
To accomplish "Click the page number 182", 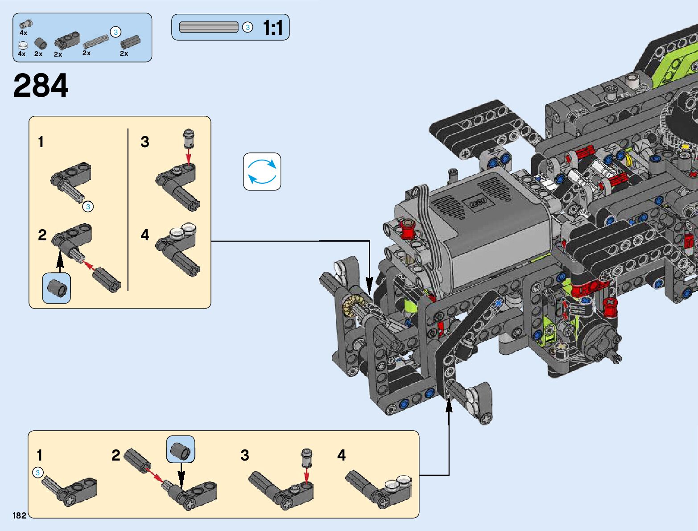I will pyautogui.click(x=20, y=516).
